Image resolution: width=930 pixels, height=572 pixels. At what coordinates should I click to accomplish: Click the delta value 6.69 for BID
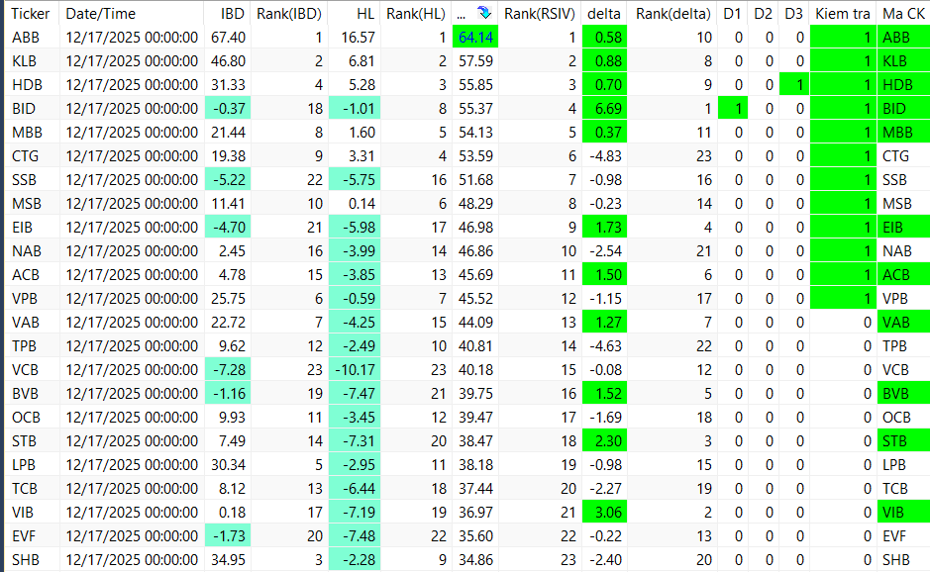[x=604, y=109]
